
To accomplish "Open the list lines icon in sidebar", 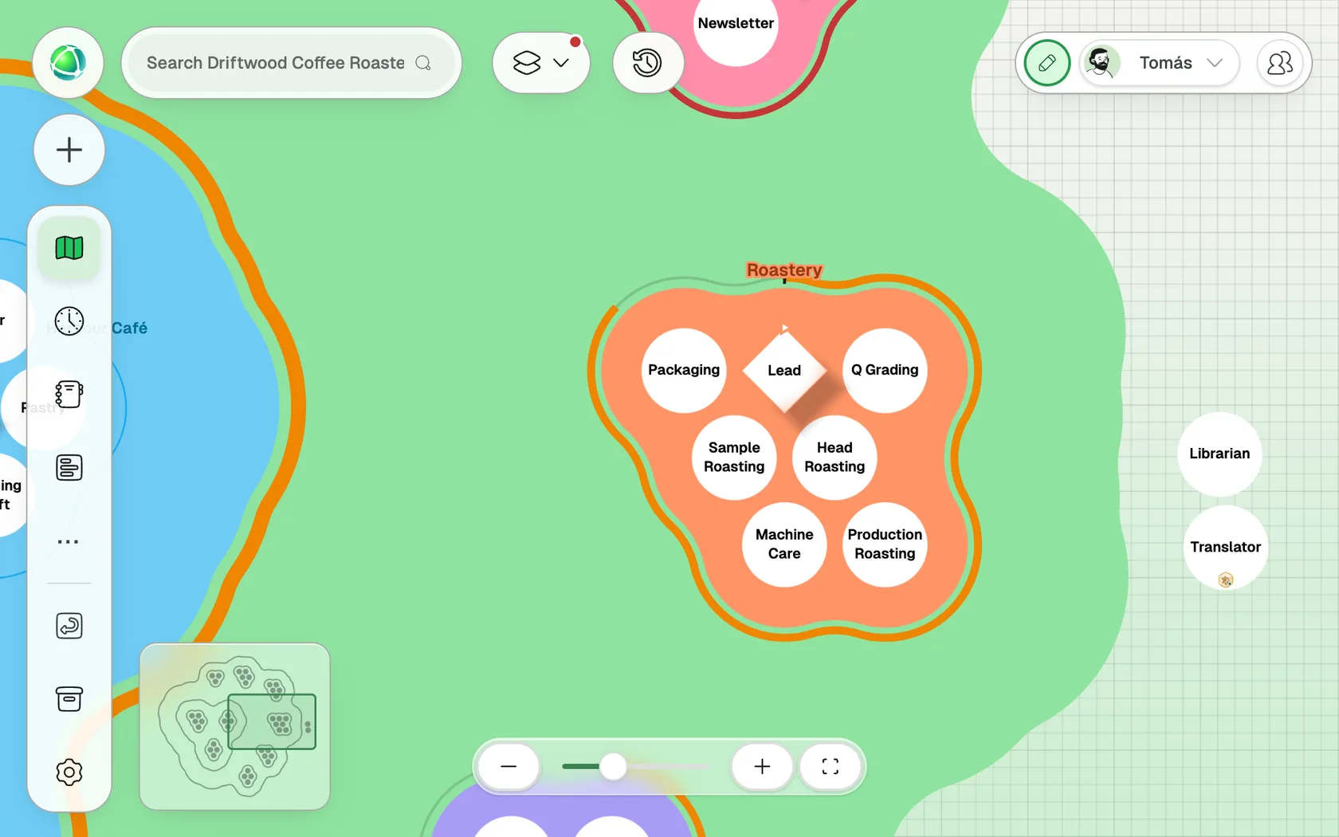I will tap(69, 467).
